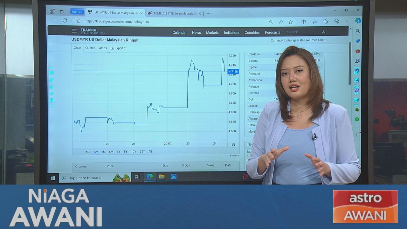
Task: Select the Finance tab group label
Action: coord(77,12)
